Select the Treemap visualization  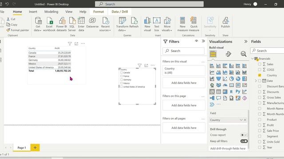tap(245, 79)
